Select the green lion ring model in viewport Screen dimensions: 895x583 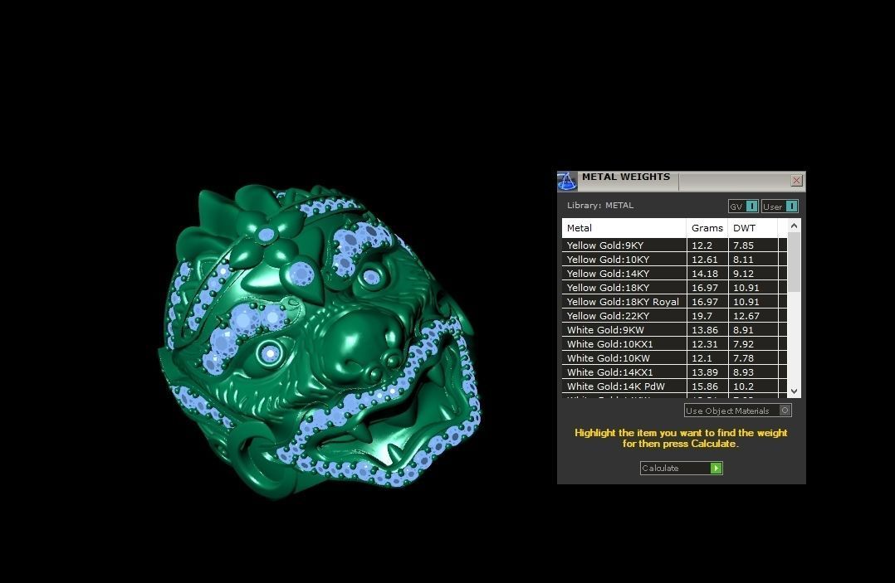pyautogui.click(x=320, y=342)
